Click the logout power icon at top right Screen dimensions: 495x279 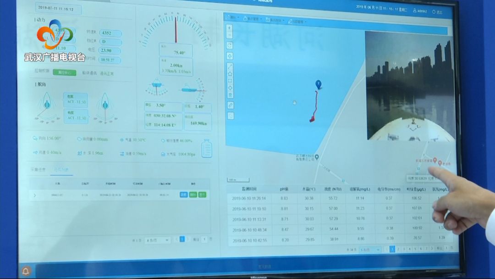tap(434, 11)
